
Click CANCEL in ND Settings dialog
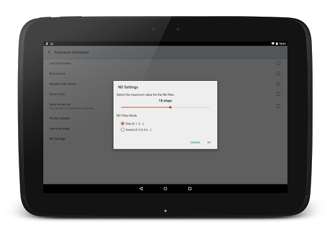[x=195, y=143]
